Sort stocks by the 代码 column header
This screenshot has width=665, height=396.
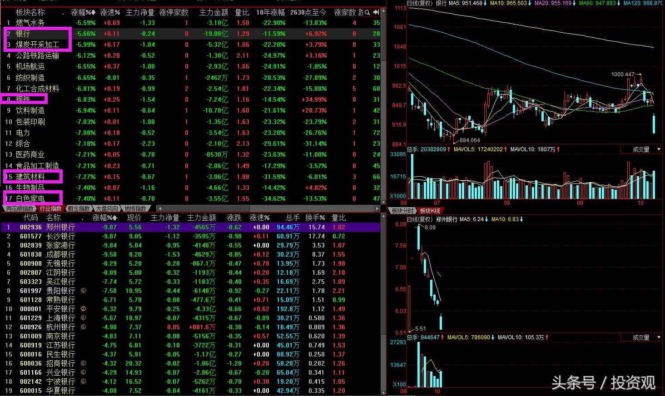click(x=31, y=218)
